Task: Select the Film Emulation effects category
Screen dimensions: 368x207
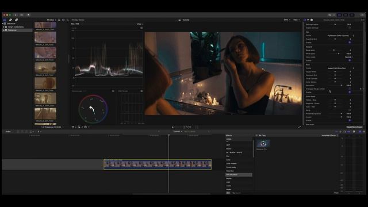Action: click(x=239, y=175)
